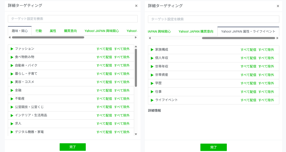This screenshot has height=152, width=286.
Task: Open Yahoo! JAPAN 興味関心 tab in left dialog
Action: 102,31
